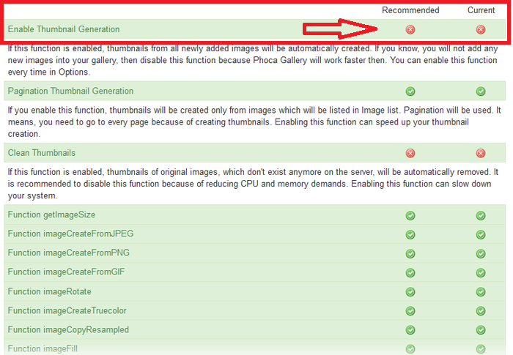Select the Enable Thumbnail Generation label
513x355 pixels.
pyautogui.click(x=64, y=29)
